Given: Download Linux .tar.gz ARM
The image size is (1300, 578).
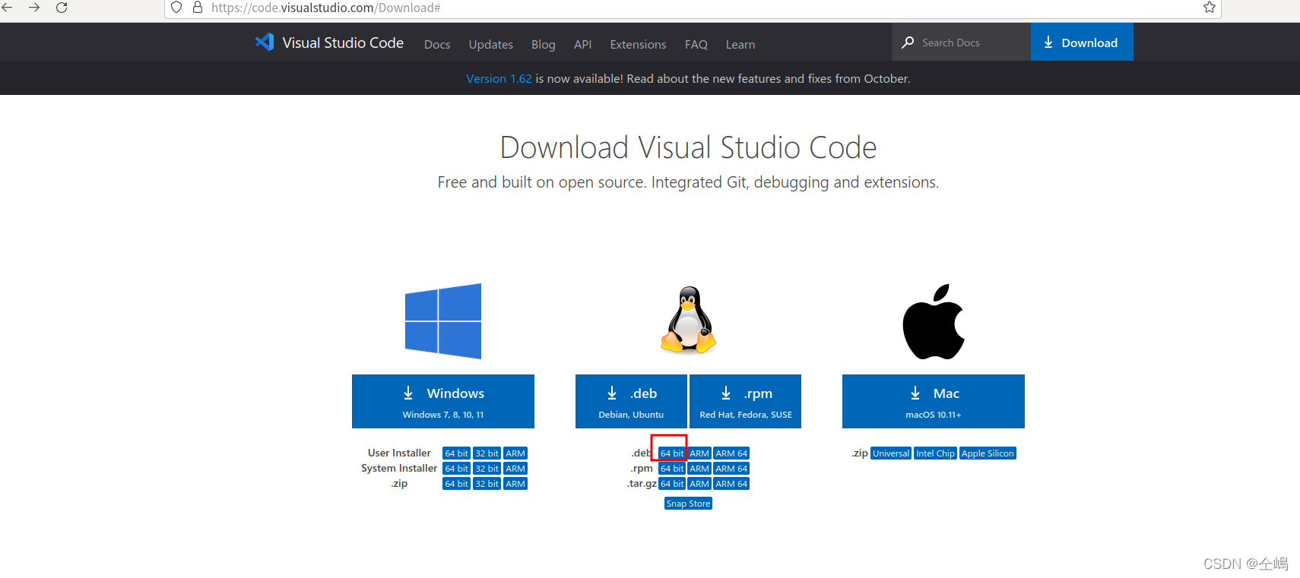Looking at the screenshot, I should click(699, 484).
